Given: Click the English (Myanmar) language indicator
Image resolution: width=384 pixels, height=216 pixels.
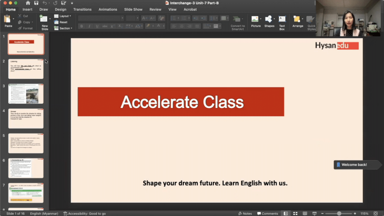Looking at the screenshot, I should (x=44, y=213).
